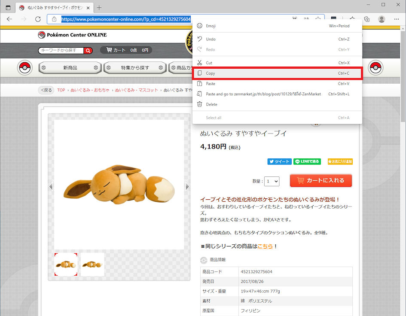Screen dimensions: 406x316
Task: Reload the page with the refresh icon
Action: [x=38, y=19]
